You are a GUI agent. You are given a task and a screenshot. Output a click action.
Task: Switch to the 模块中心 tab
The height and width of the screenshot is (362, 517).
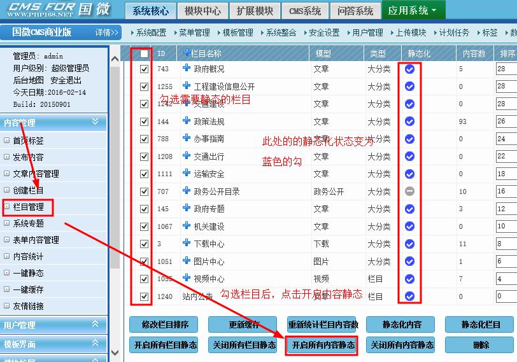202,11
